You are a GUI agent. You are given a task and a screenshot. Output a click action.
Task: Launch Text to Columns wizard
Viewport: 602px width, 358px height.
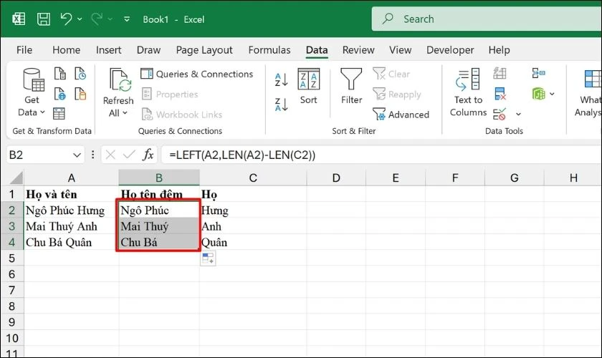click(x=468, y=92)
